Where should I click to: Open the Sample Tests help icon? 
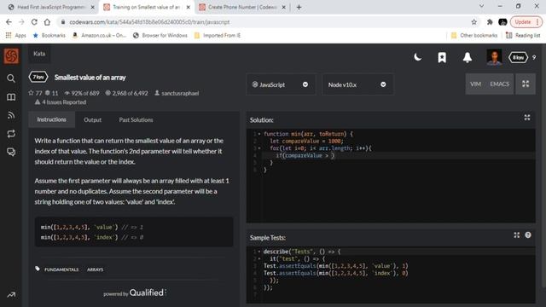pos(528,235)
